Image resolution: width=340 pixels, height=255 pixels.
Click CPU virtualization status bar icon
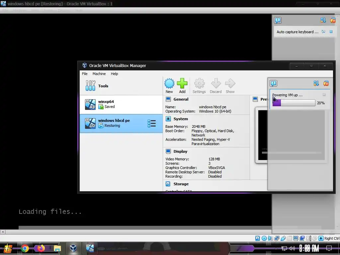(x=308, y=238)
